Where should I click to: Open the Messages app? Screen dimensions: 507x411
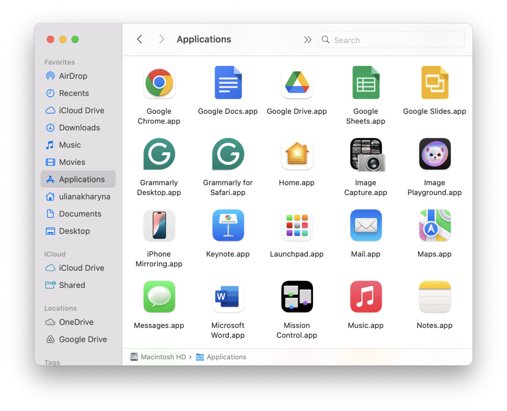159,296
